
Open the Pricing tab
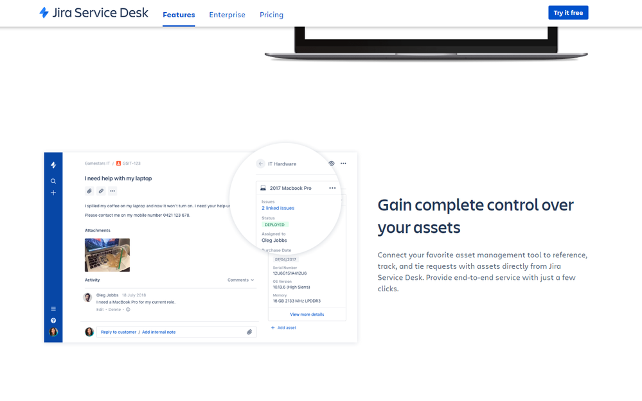pyautogui.click(x=271, y=15)
